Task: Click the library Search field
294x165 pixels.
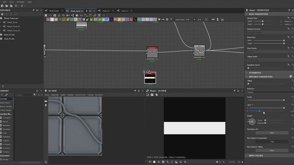Action: [24, 95]
